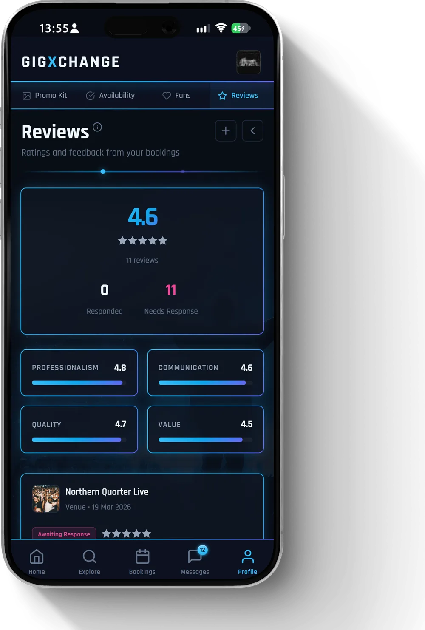Click the Value progress bar
425x630 pixels.
click(x=205, y=440)
